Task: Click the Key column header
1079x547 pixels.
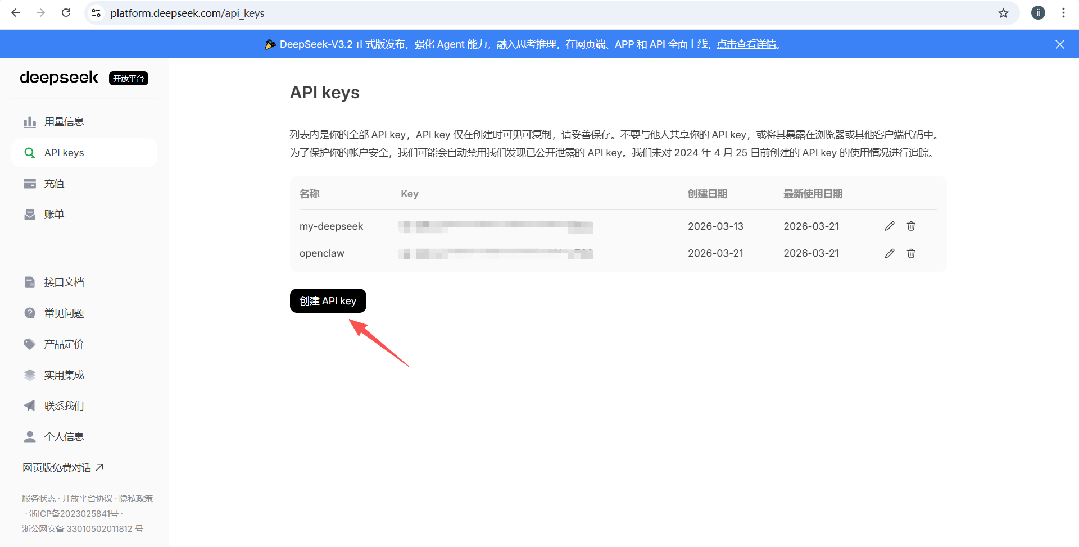Action: point(410,194)
